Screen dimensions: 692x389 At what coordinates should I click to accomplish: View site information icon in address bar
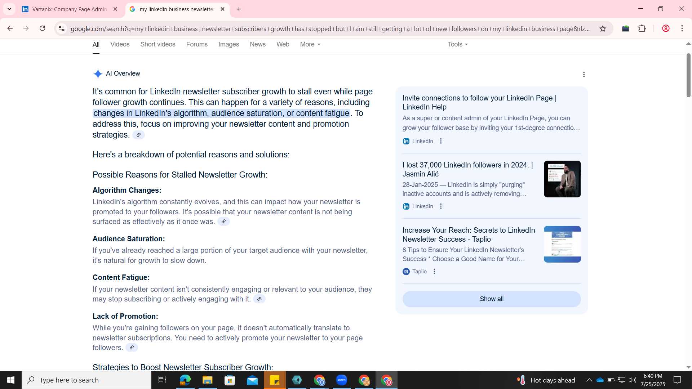[62, 28]
